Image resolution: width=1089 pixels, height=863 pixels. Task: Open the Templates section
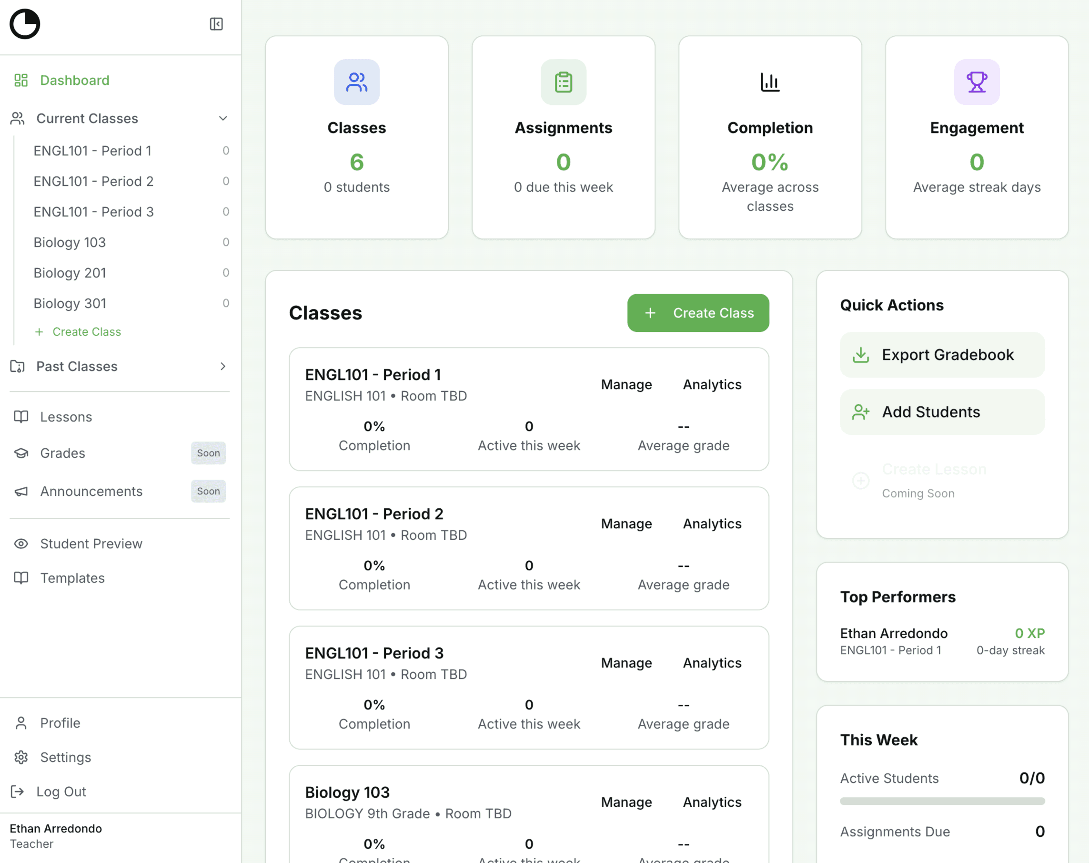pos(72,577)
